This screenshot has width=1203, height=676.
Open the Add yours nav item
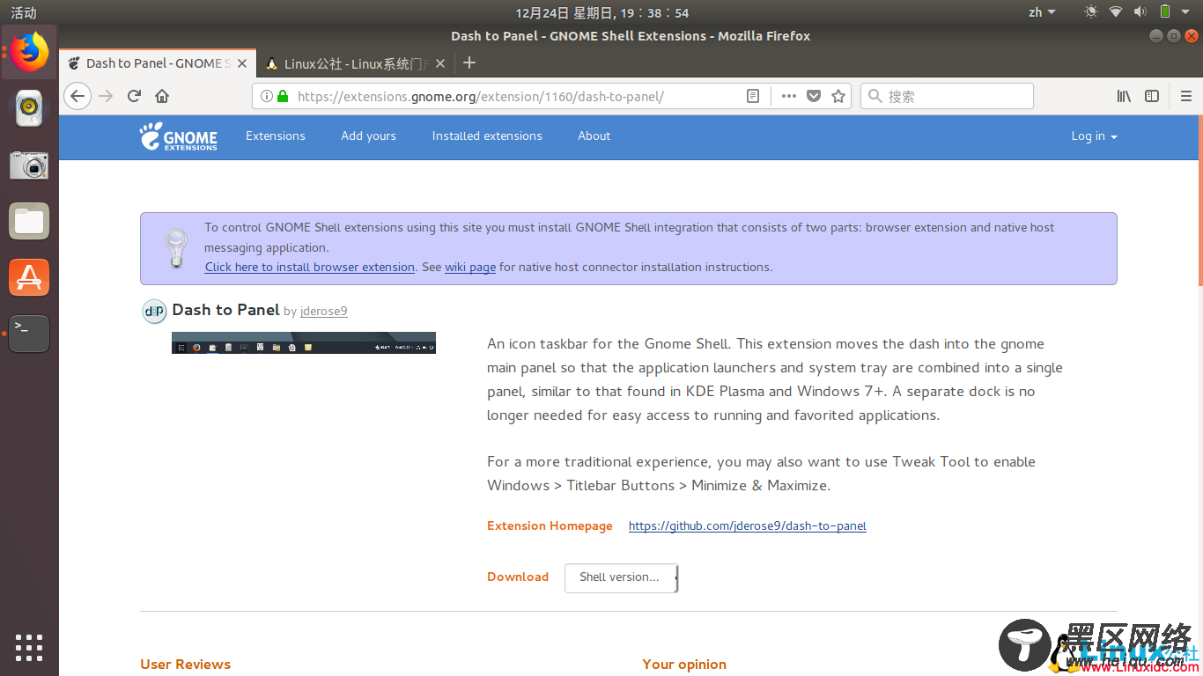click(368, 136)
